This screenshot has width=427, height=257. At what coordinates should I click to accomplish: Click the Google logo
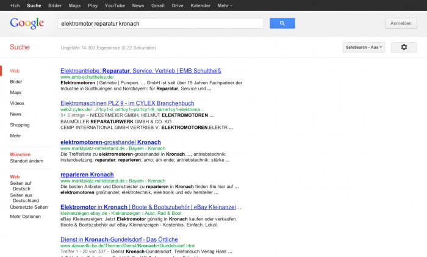click(x=27, y=23)
